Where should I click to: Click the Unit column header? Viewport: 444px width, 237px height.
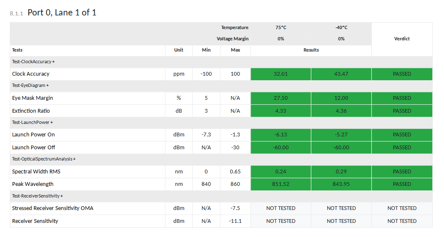179,50
